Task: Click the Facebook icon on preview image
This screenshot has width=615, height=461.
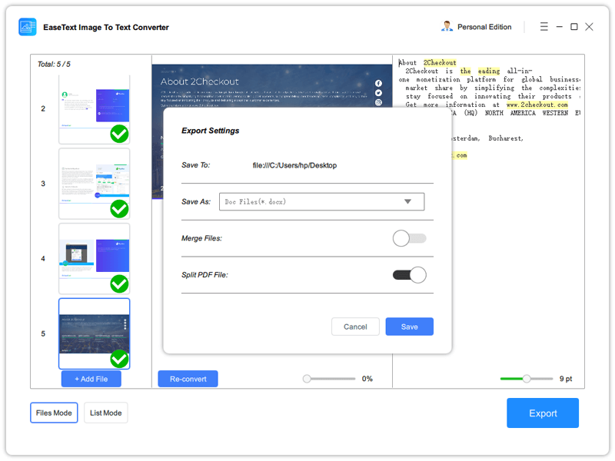Action: coord(378,83)
